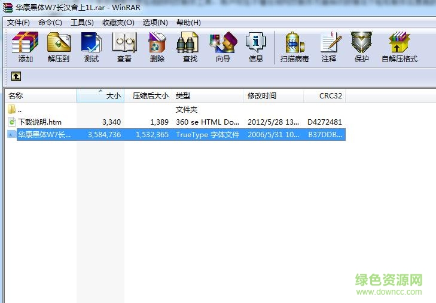The height and width of the screenshot is (303, 436).
Task: Click the 扫描病毒 (Virus Scan) icon
Action: (x=295, y=42)
